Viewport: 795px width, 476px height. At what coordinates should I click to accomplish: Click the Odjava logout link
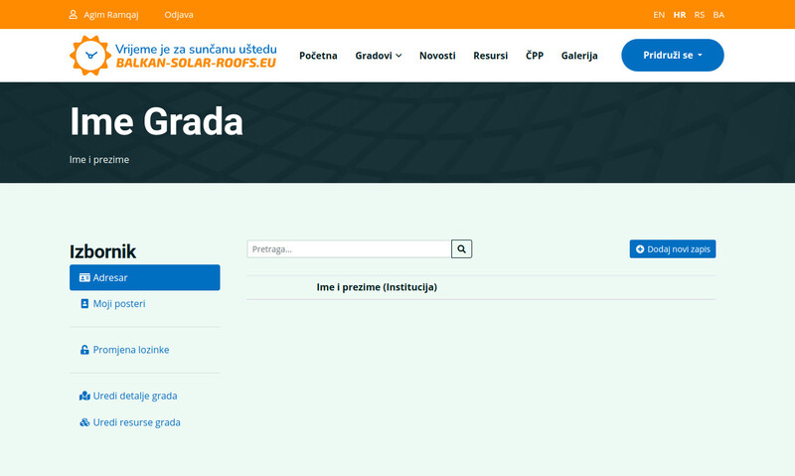(179, 15)
